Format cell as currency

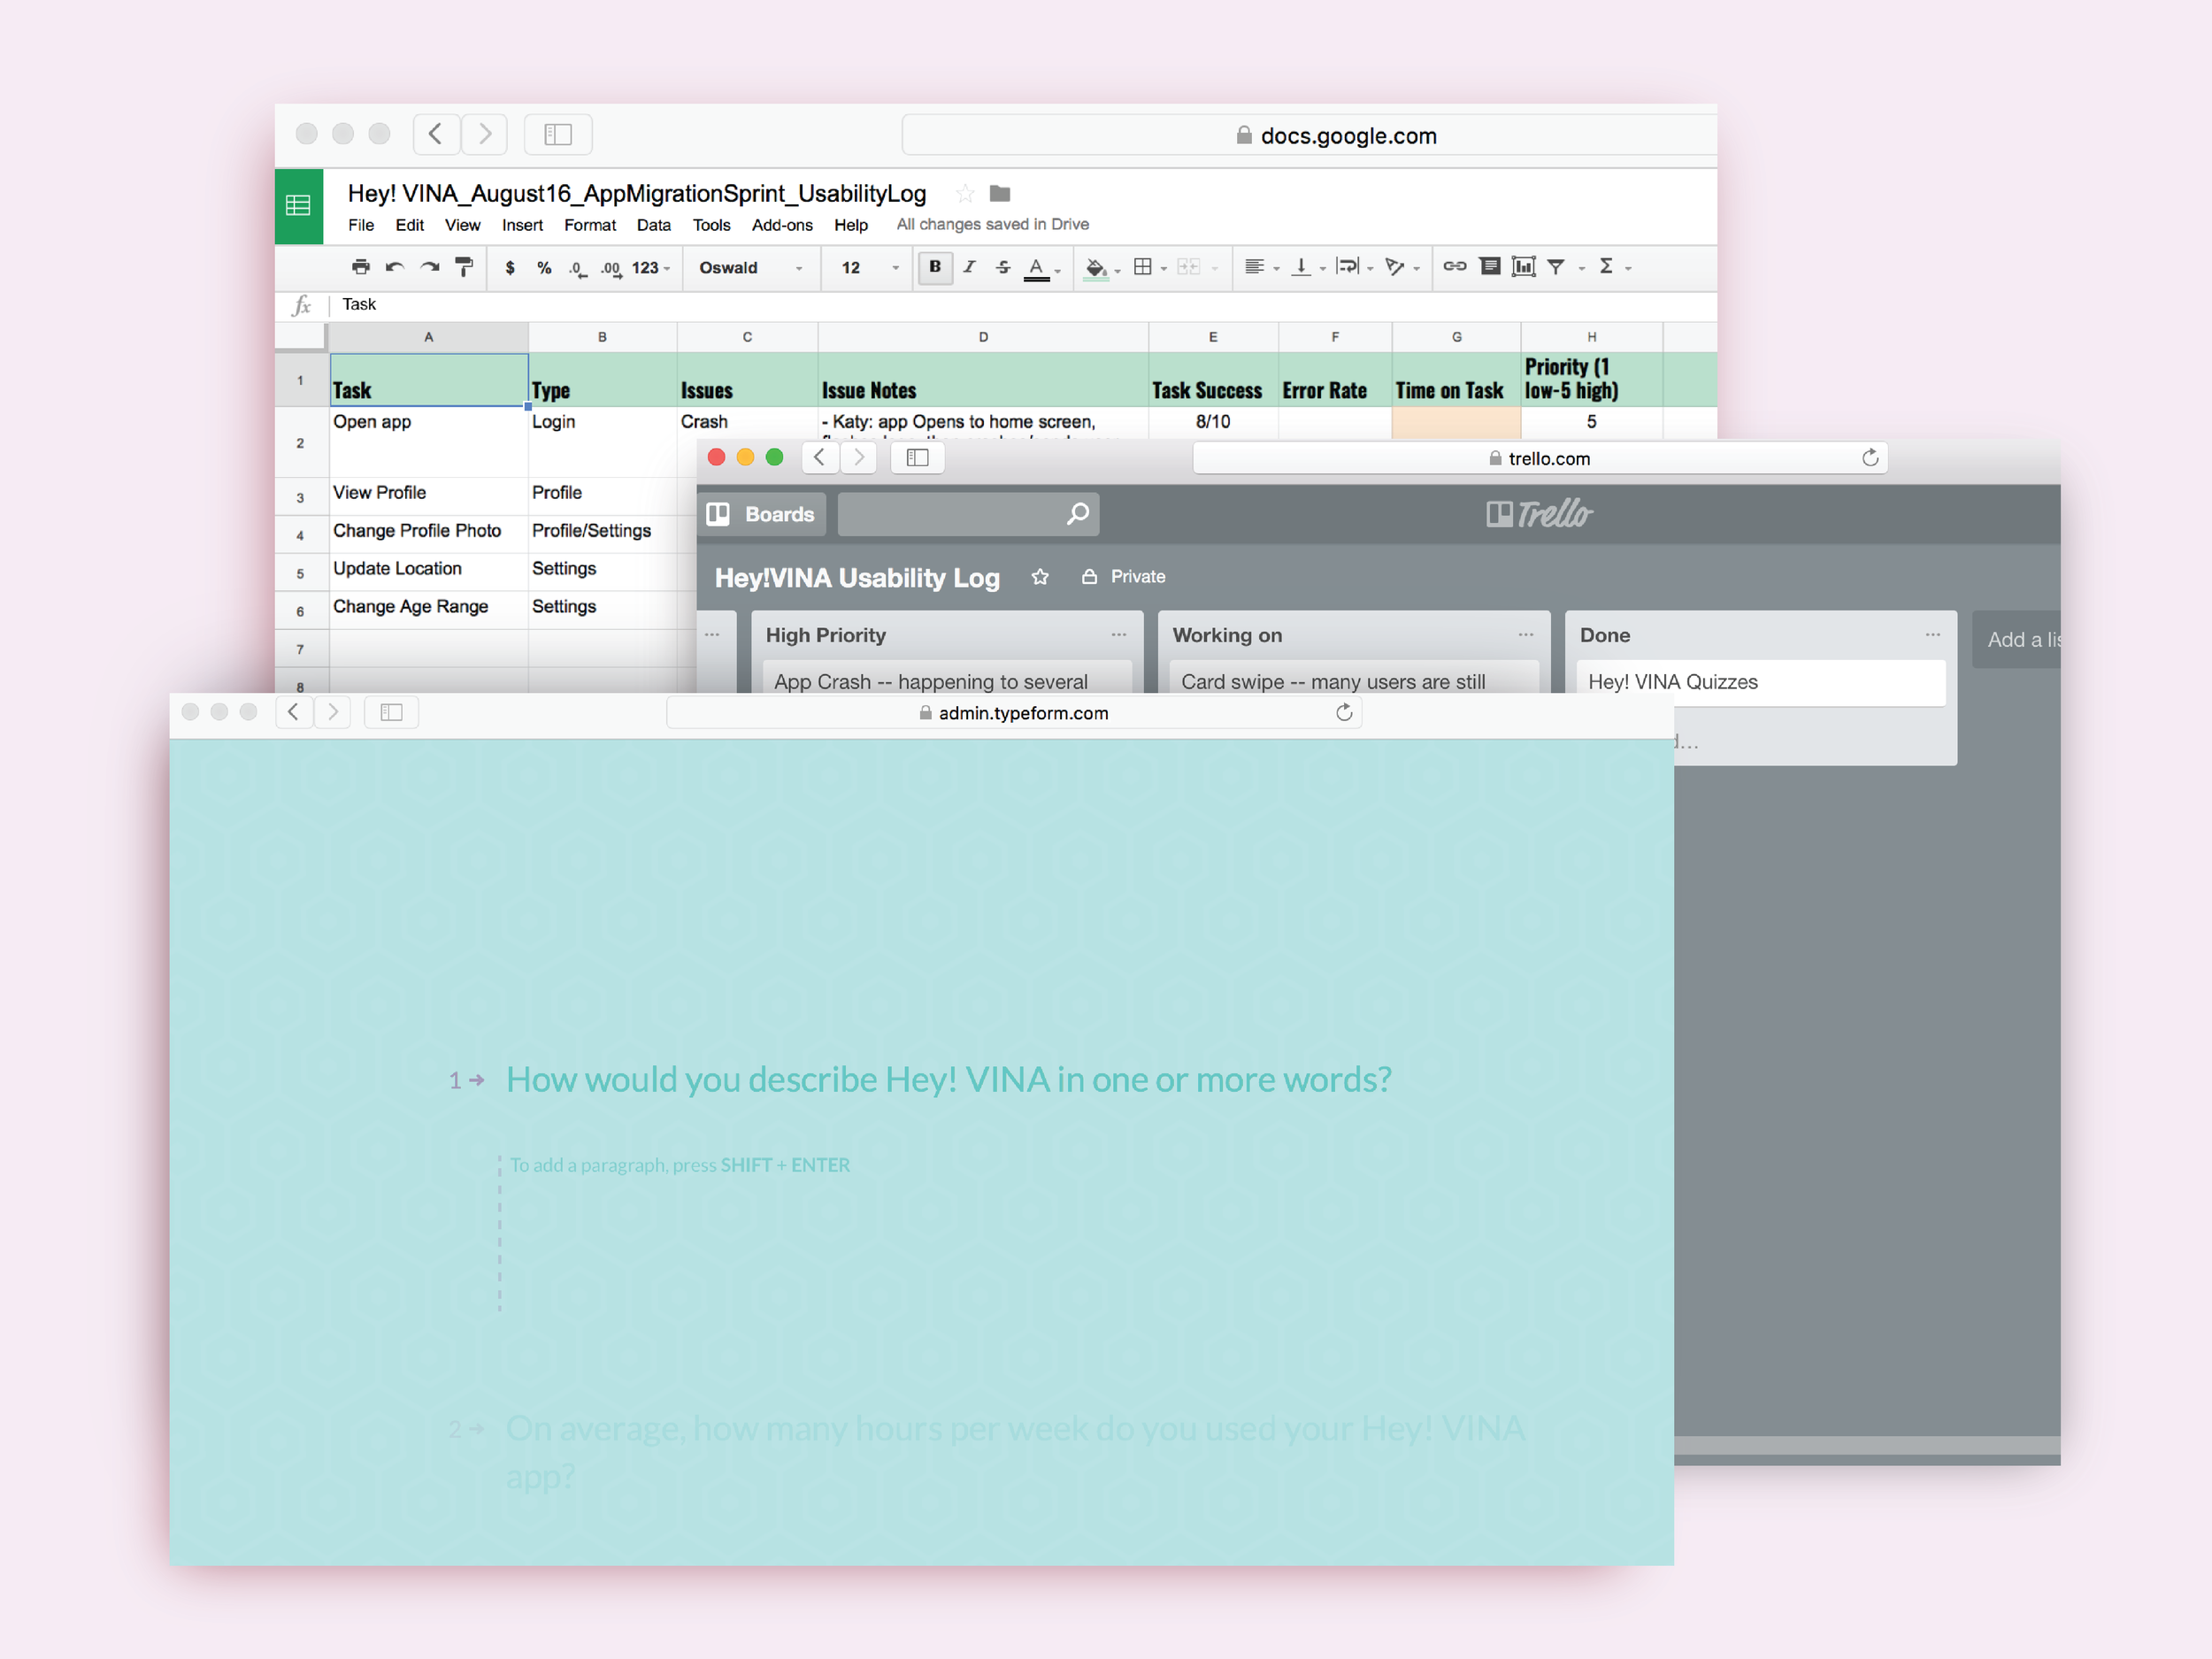click(510, 267)
